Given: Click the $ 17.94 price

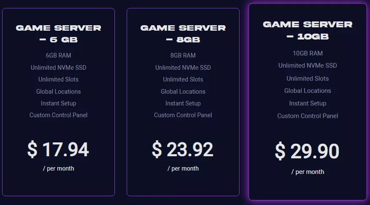Looking at the screenshot, I should [58, 150].
